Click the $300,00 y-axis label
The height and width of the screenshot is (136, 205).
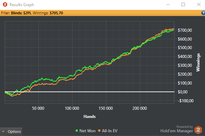pyautogui.click(x=185, y=65)
